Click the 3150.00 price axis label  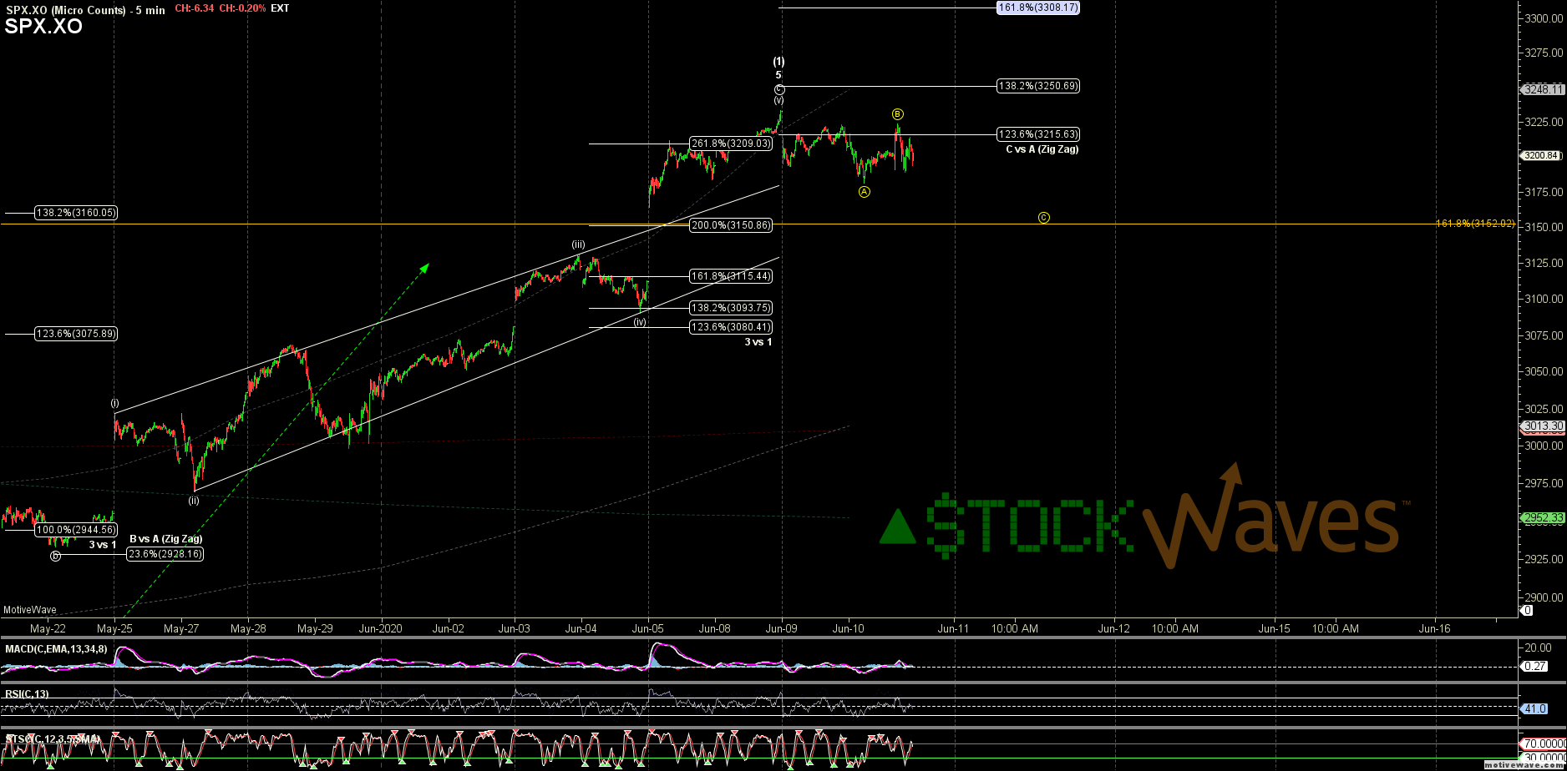[x=1544, y=228]
